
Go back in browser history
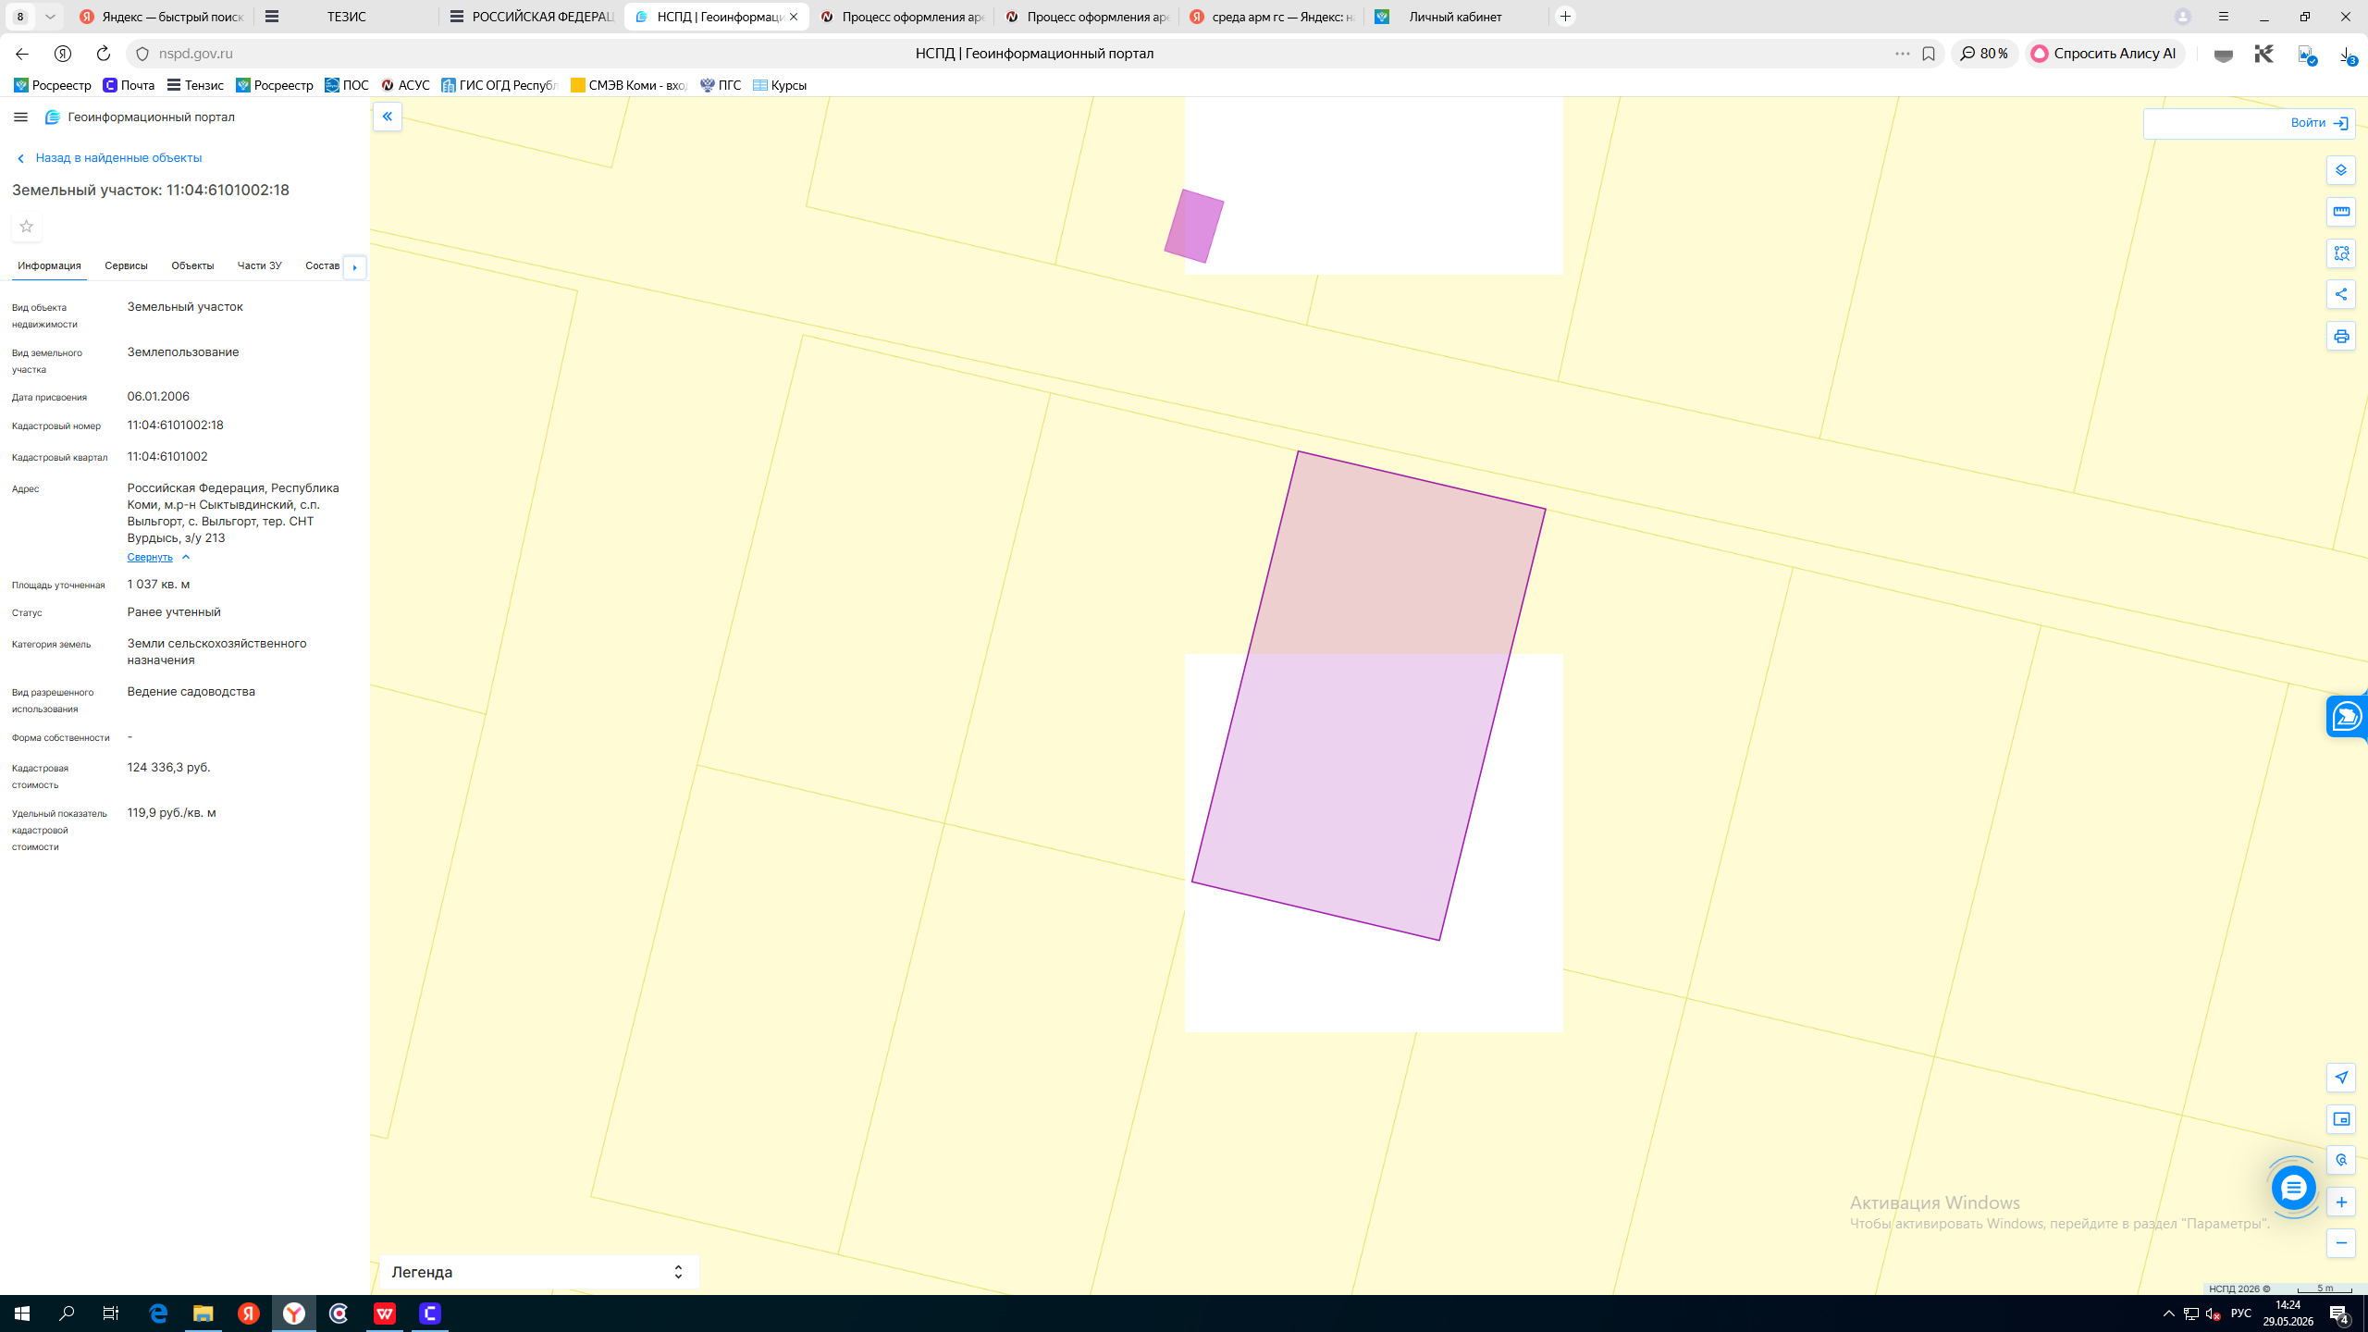(x=22, y=54)
